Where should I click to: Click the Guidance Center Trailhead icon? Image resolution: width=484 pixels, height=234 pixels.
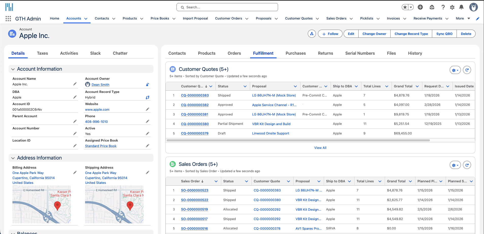tap(432, 7)
